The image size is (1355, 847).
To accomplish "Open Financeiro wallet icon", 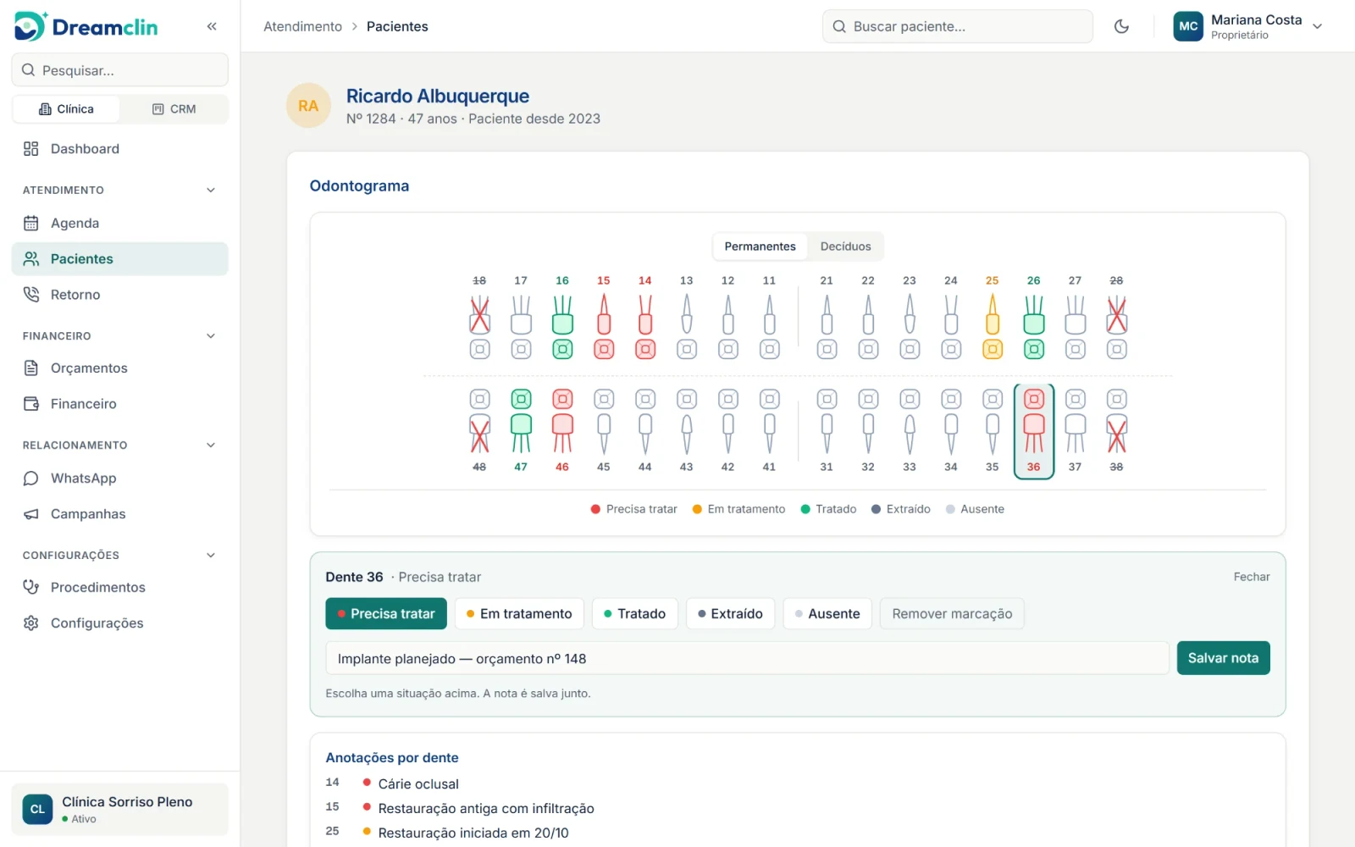I will (31, 404).
